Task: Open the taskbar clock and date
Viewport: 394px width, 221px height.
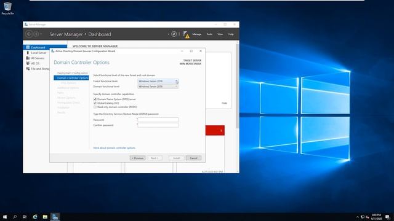Action: point(376,217)
